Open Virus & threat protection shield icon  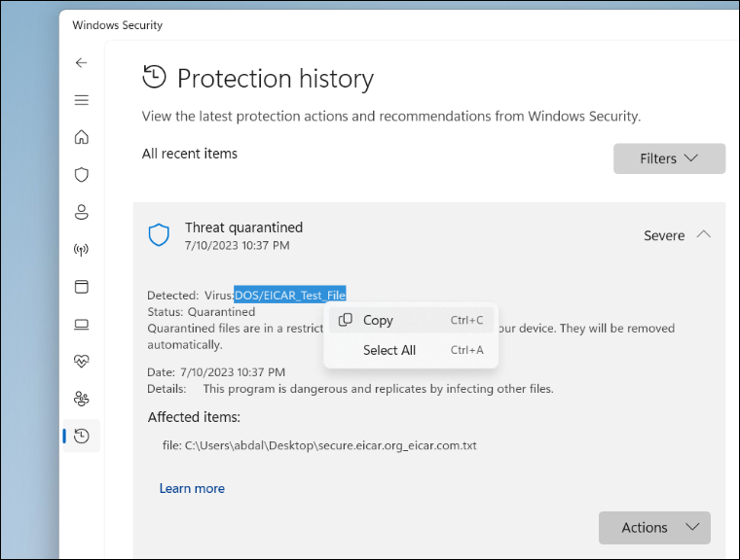(x=82, y=175)
